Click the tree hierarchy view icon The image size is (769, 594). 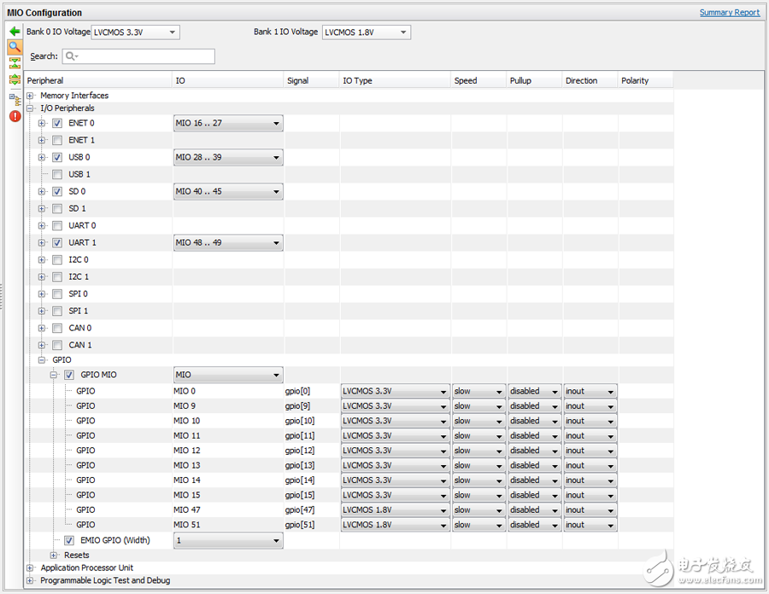tap(15, 98)
